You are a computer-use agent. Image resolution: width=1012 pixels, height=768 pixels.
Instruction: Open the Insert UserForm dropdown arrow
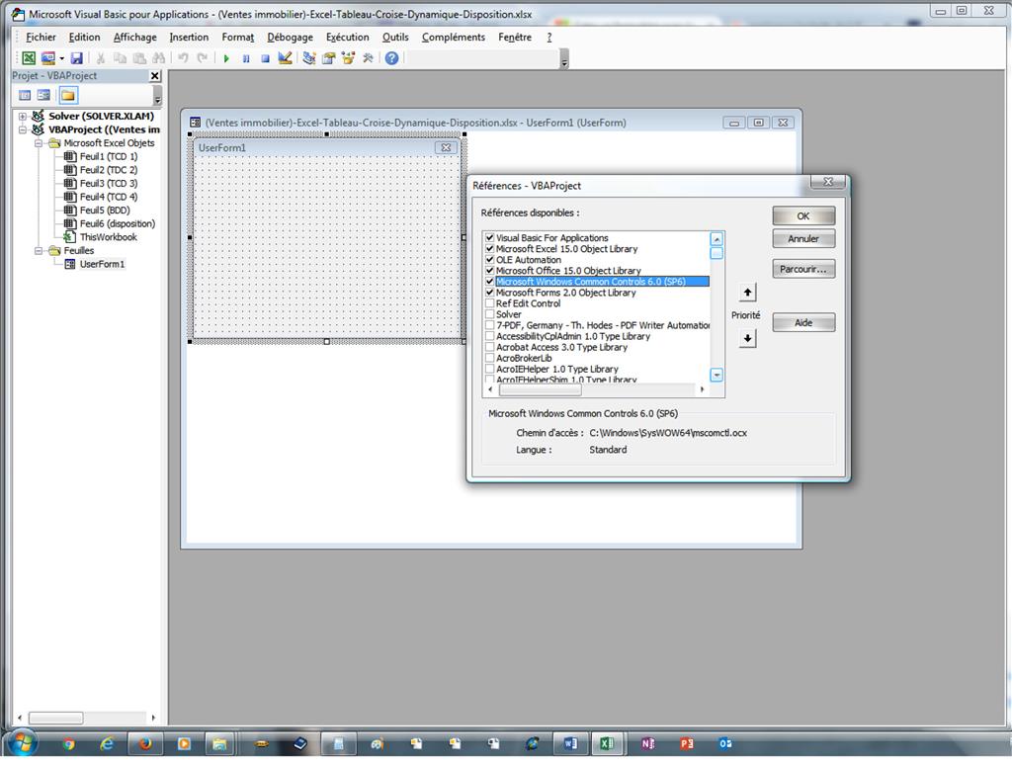point(62,58)
